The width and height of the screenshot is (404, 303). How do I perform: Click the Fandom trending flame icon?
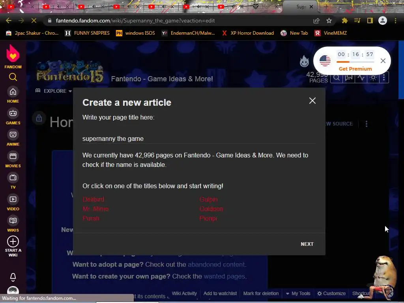(x=304, y=61)
